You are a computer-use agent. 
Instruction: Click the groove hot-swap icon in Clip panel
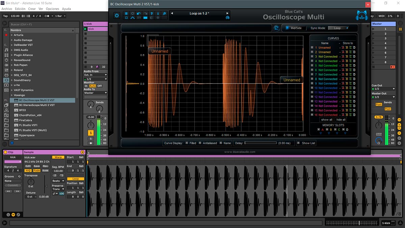[19, 176]
